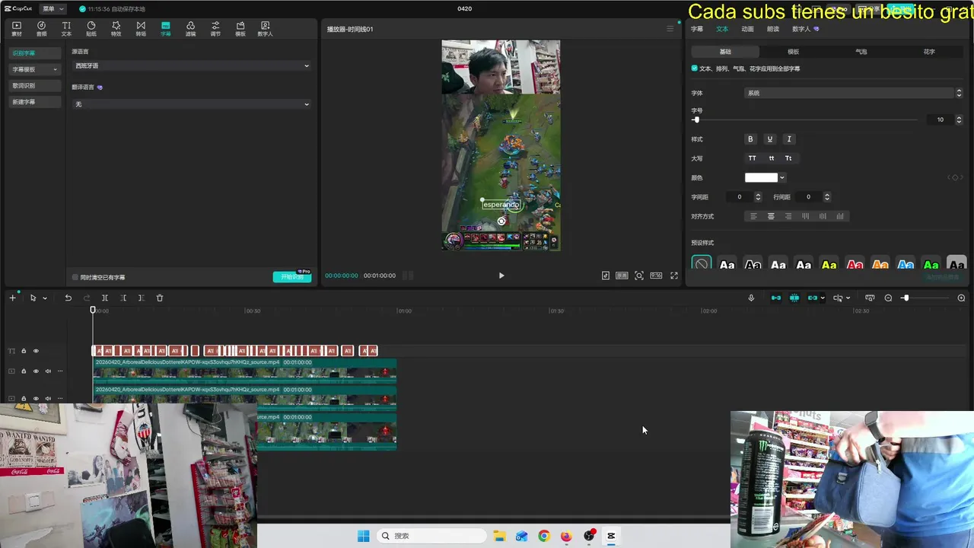The image size is (974, 548).
Task: Select 歌词识别 lyrics recognition
Action: pyautogui.click(x=34, y=85)
